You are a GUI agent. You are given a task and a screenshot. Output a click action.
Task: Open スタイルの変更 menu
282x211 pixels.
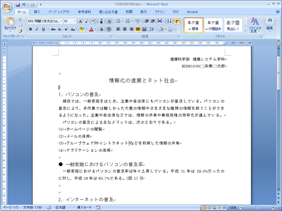point(255,25)
